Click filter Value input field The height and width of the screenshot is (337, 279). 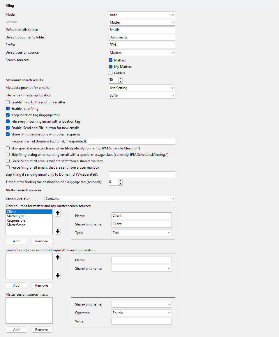pos(142,321)
